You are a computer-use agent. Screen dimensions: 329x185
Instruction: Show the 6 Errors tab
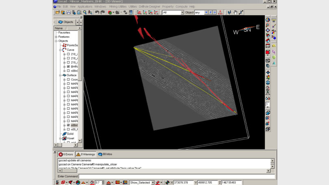[66, 155]
